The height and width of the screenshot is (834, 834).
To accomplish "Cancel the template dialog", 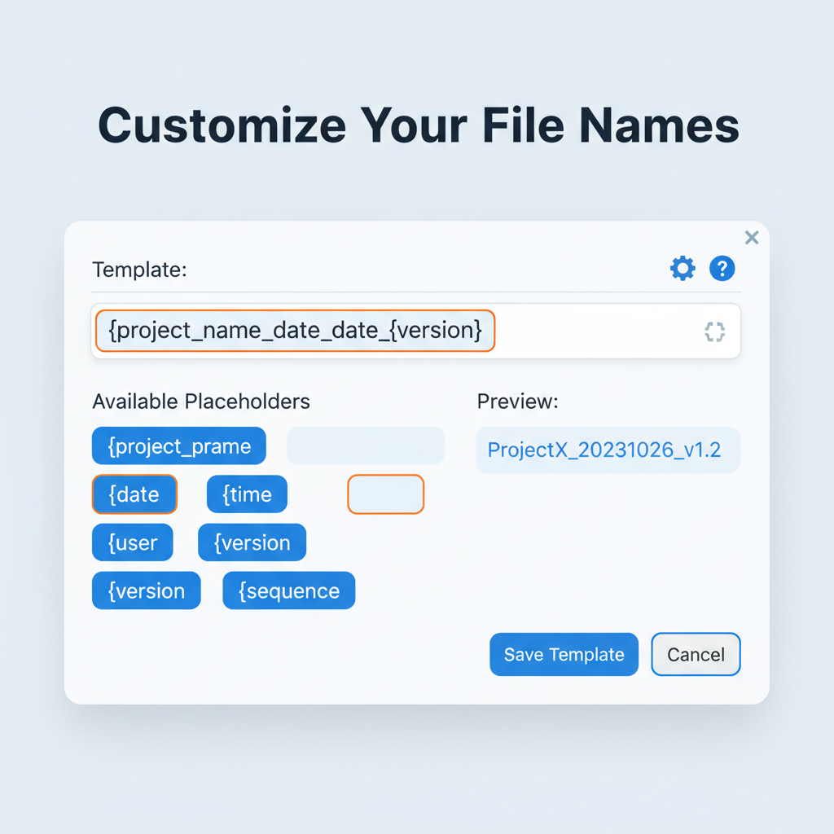I will [x=696, y=654].
